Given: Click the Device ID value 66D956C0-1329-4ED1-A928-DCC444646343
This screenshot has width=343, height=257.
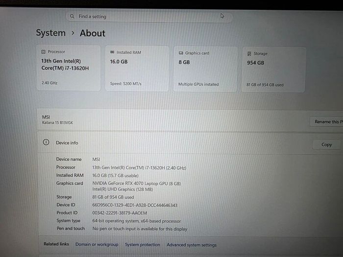Looking at the screenshot, I should tap(135, 205).
